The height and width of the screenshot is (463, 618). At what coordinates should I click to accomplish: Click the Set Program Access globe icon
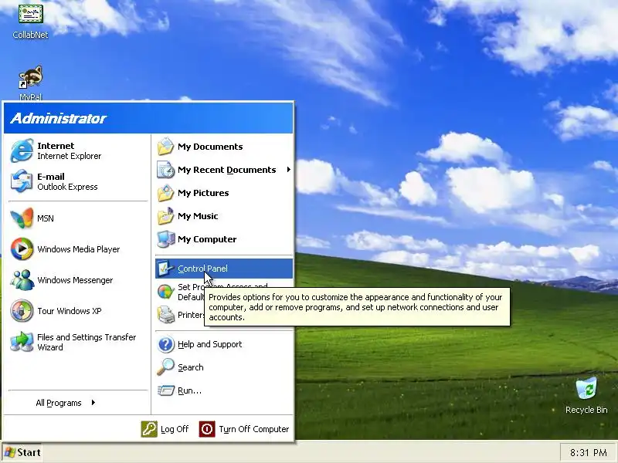coord(165,292)
